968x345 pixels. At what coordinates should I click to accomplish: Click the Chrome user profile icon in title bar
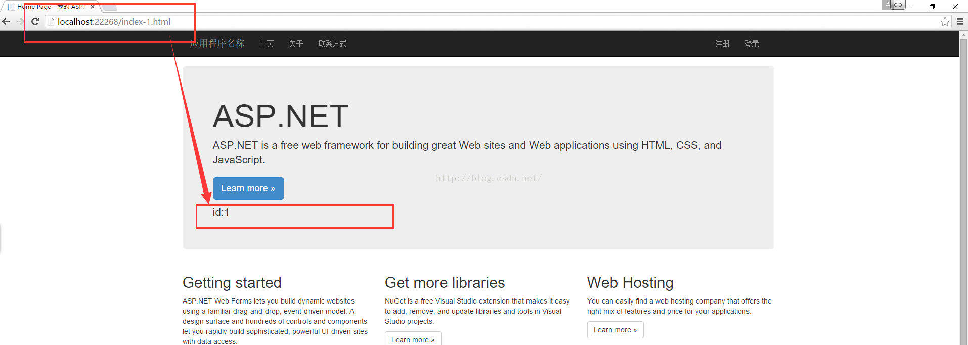(888, 5)
